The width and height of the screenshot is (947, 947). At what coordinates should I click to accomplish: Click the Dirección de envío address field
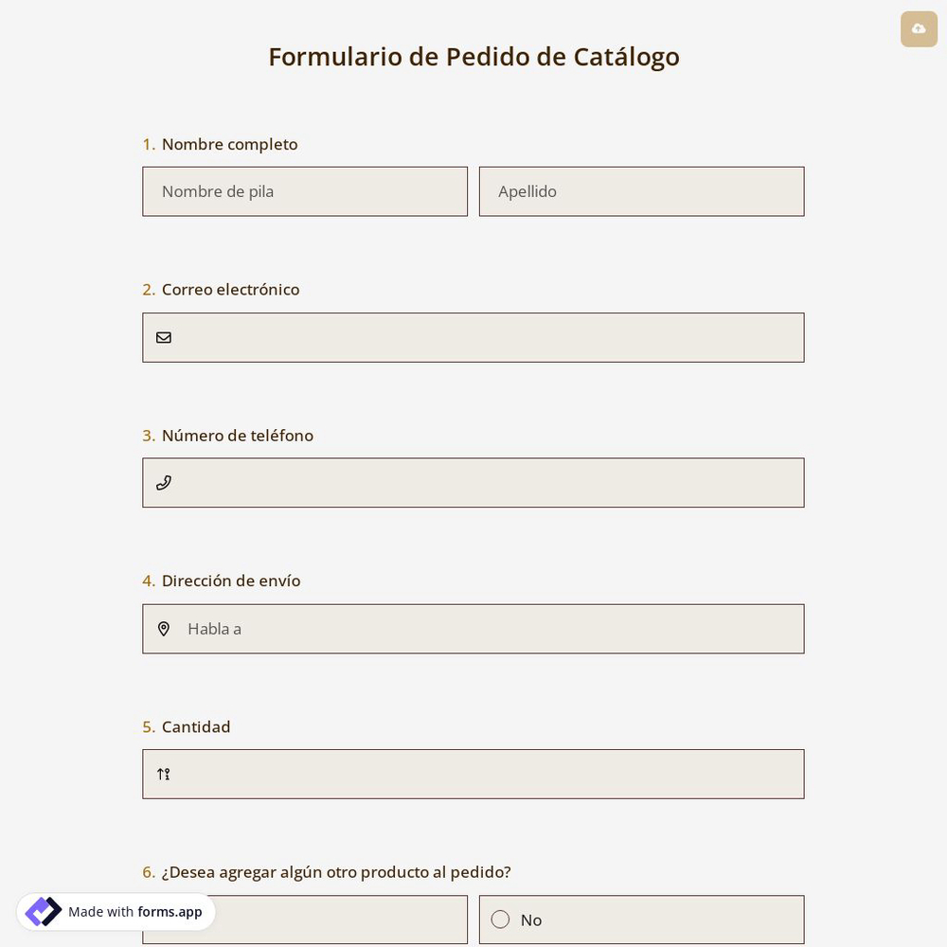[x=473, y=629]
